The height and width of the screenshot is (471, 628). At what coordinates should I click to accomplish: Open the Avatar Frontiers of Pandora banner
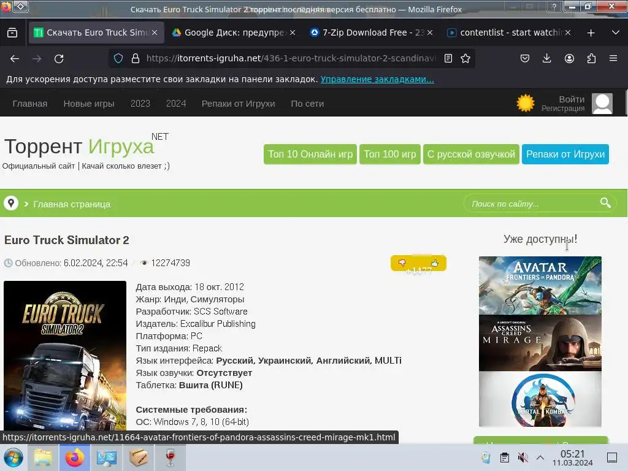point(540,285)
